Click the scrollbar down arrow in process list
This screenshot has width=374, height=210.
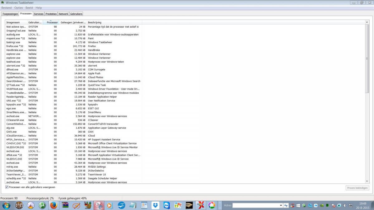367,181
